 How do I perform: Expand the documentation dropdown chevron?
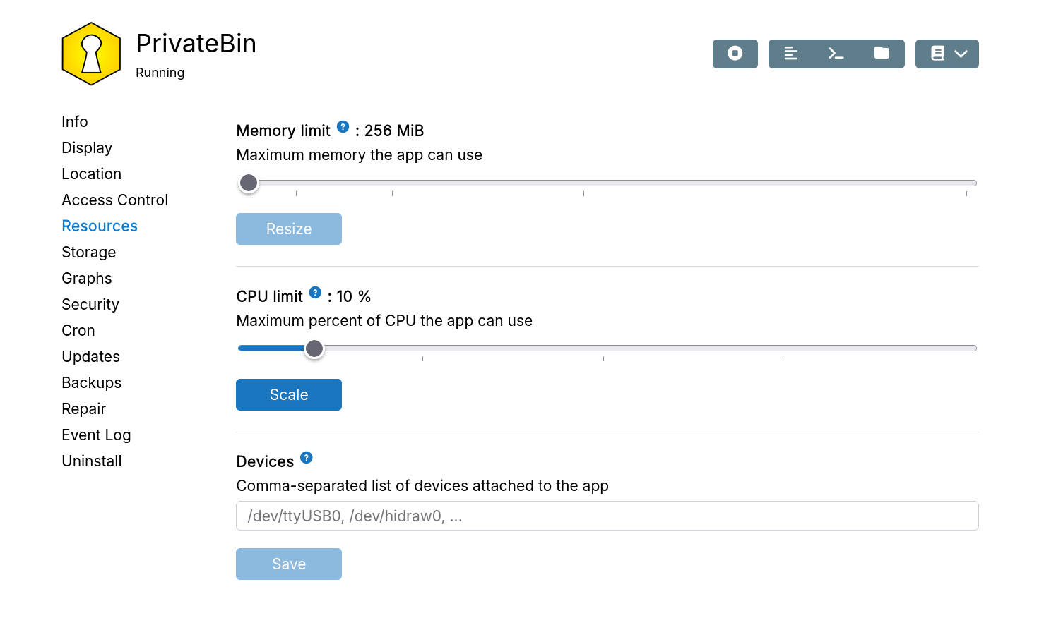point(962,53)
